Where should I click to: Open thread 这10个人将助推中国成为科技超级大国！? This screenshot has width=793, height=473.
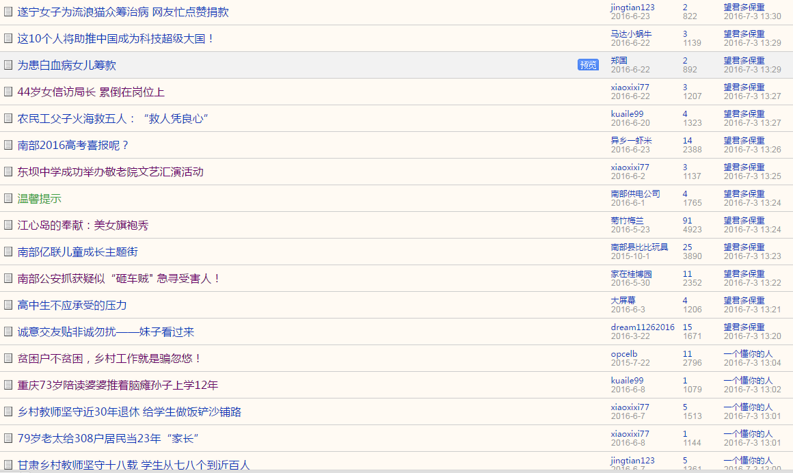coord(116,38)
